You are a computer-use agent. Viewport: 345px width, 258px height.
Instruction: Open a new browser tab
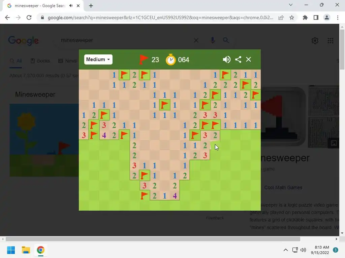coord(91,6)
